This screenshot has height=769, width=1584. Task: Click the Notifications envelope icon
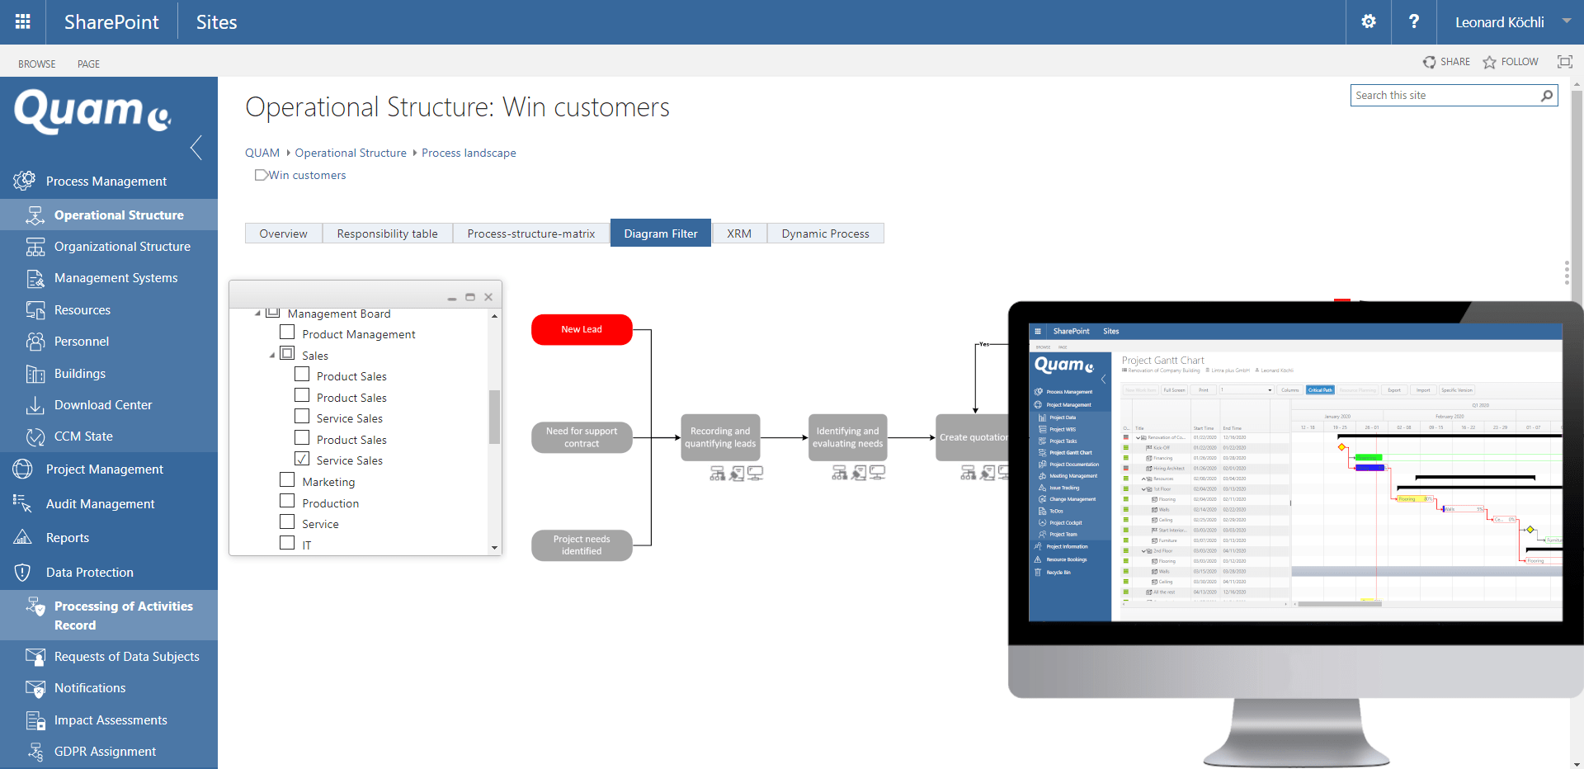point(35,688)
